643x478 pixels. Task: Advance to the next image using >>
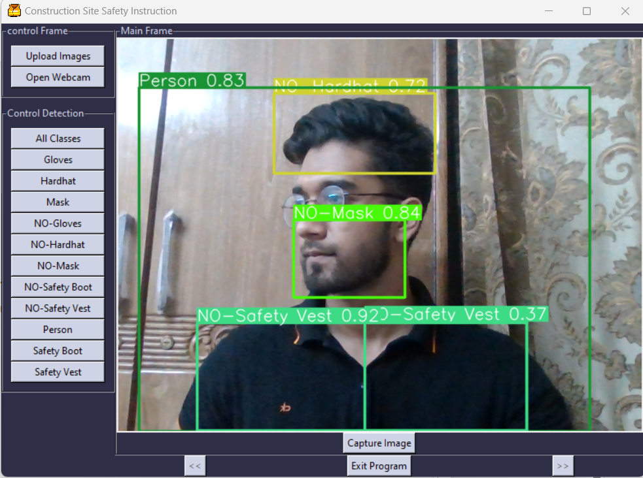[563, 466]
